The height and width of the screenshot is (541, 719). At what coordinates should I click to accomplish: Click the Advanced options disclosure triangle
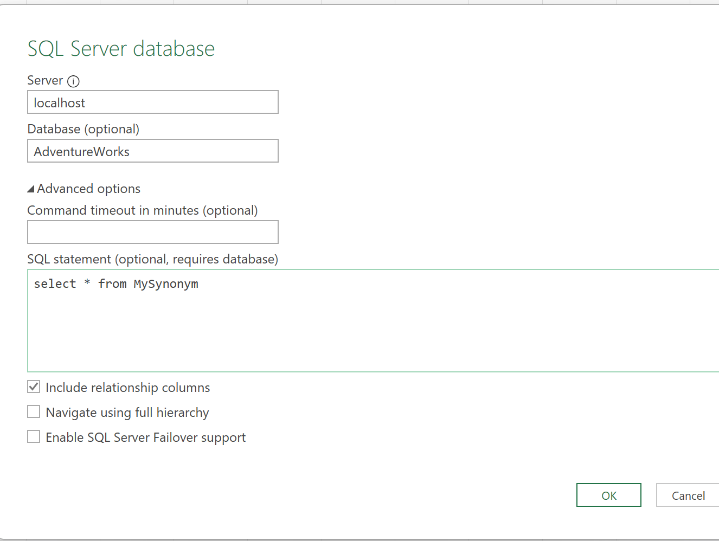[x=31, y=188]
